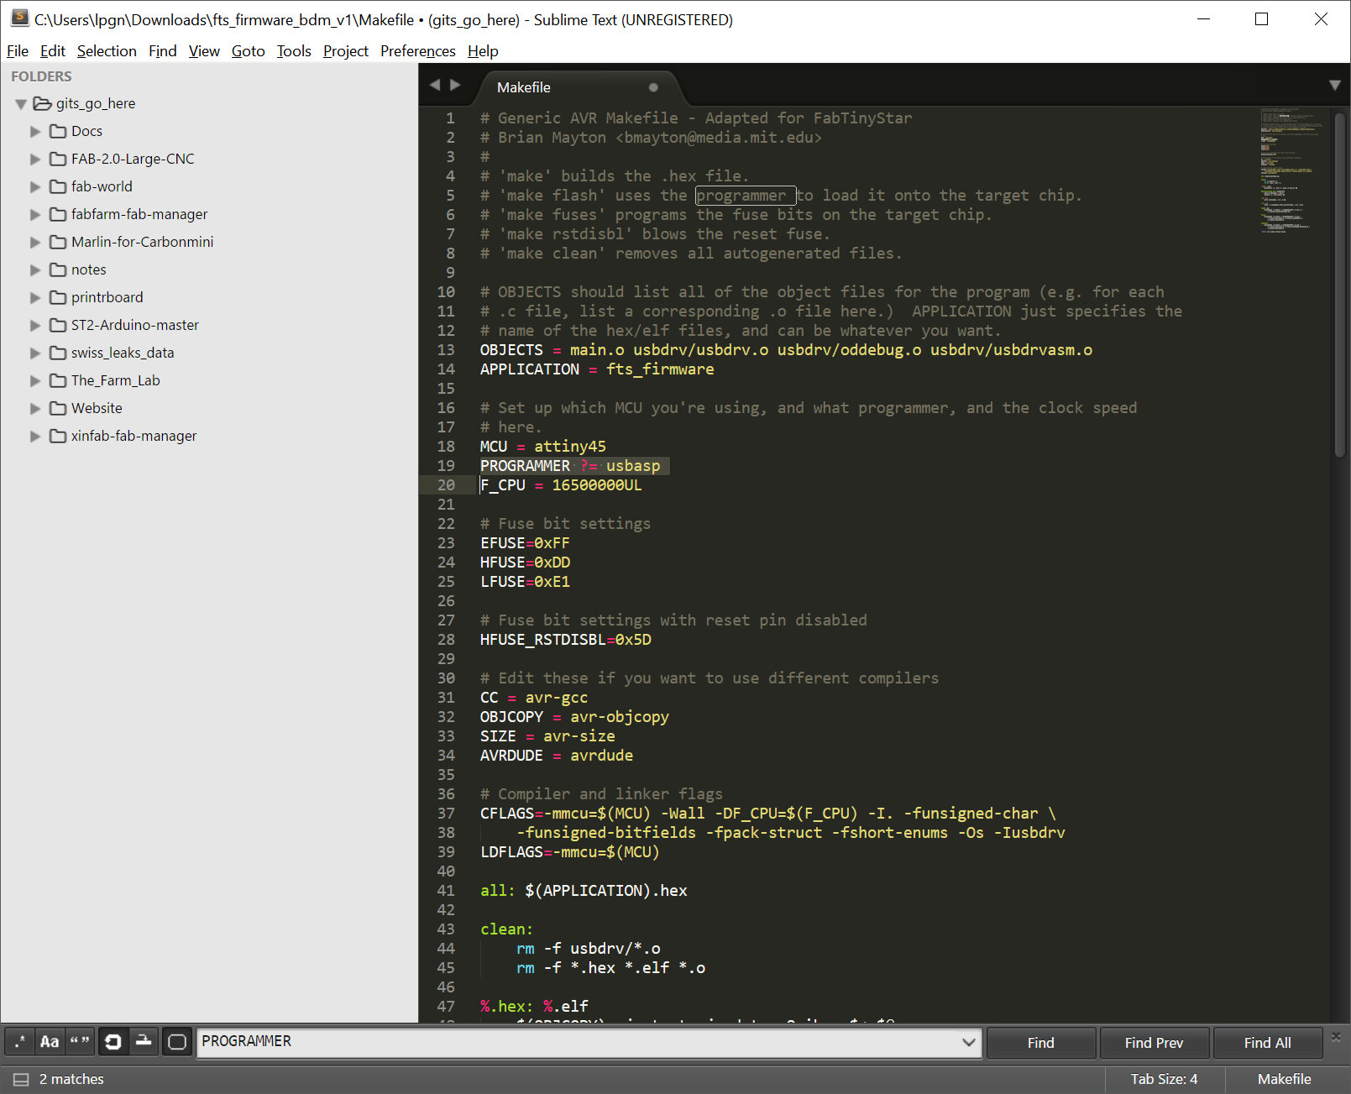Click the Find All button
The height and width of the screenshot is (1094, 1351).
click(x=1267, y=1043)
